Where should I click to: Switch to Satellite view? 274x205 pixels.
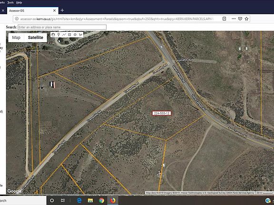(x=36, y=37)
